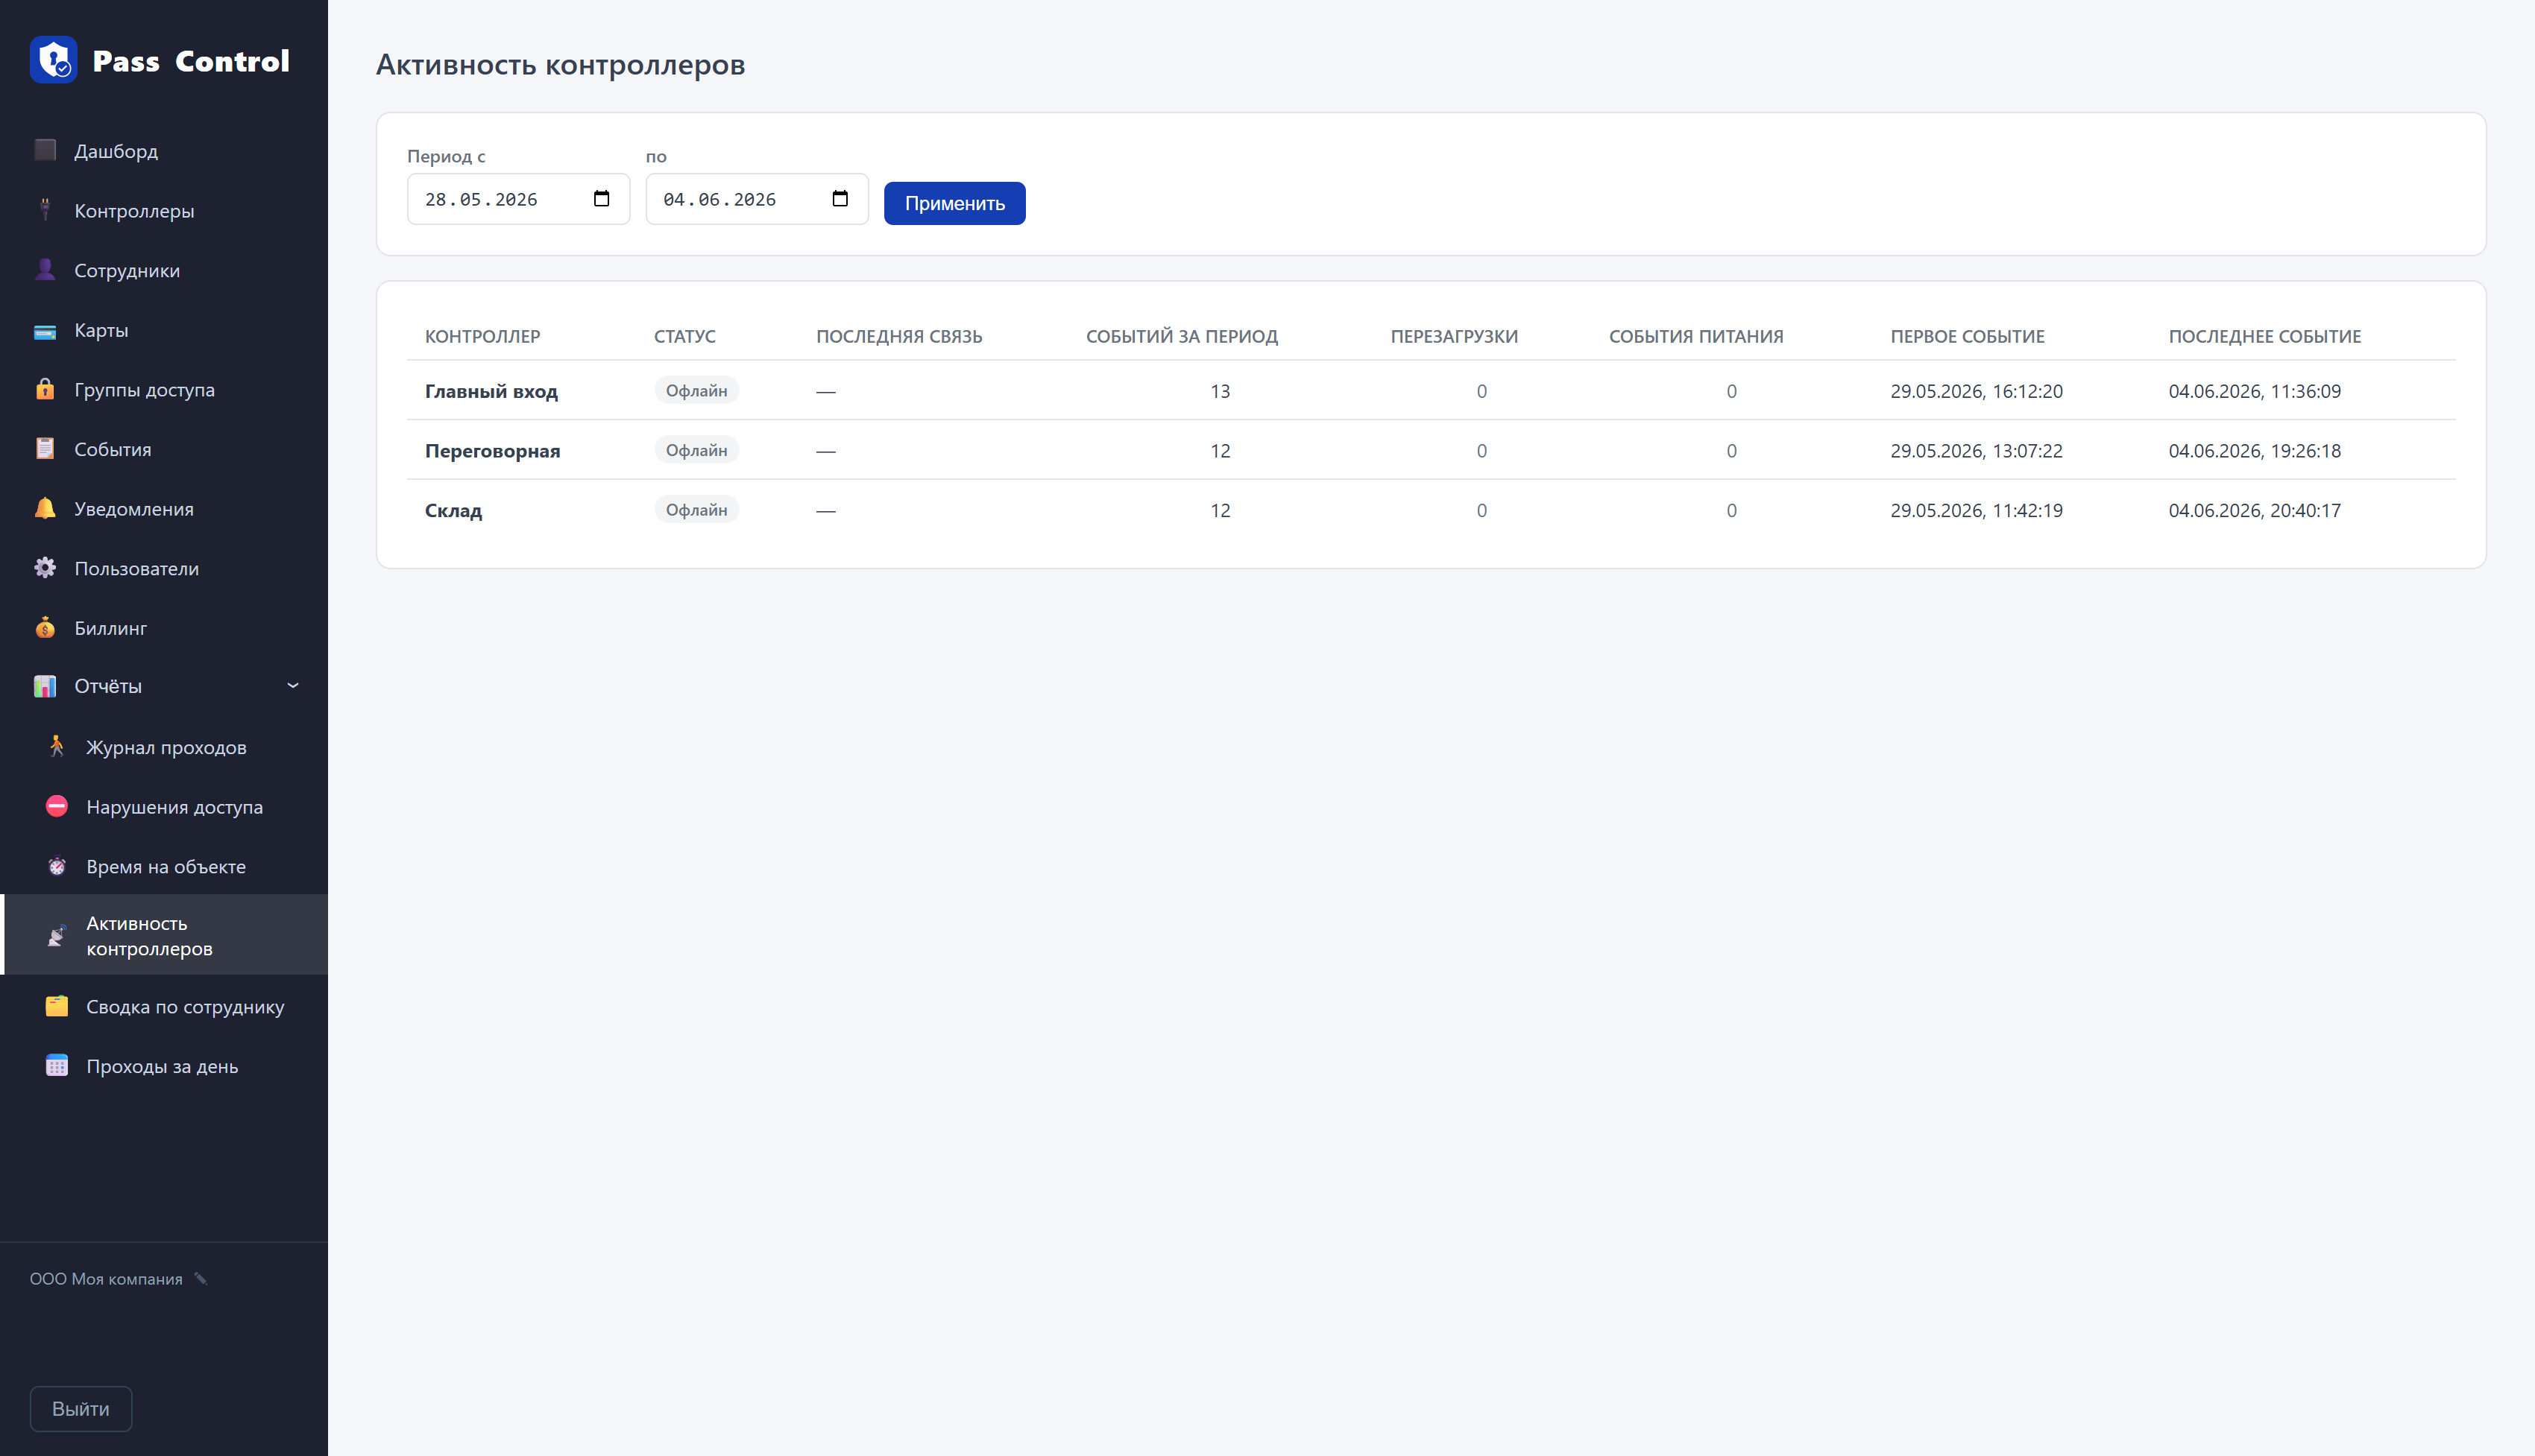Click the Период с date field 28.05.2026
The image size is (2535, 1456).
518,199
